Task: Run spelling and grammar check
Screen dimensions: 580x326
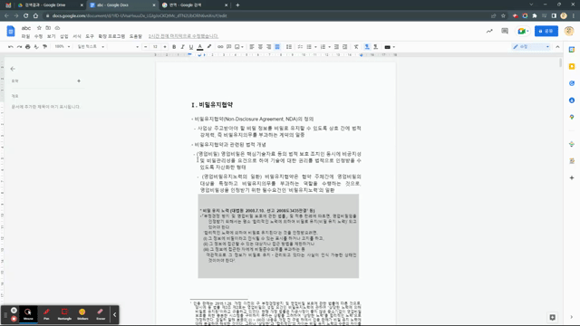Action: click(x=36, y=47)
